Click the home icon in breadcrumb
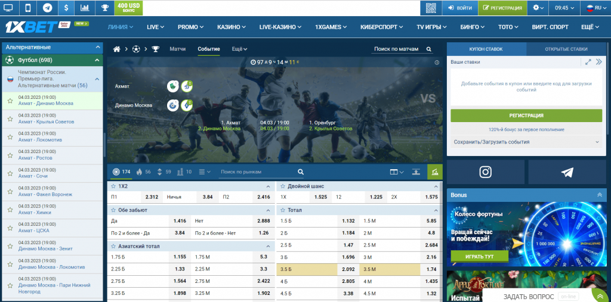The height and width of the screenshot is (302, 611). click(x=117, y=49)
